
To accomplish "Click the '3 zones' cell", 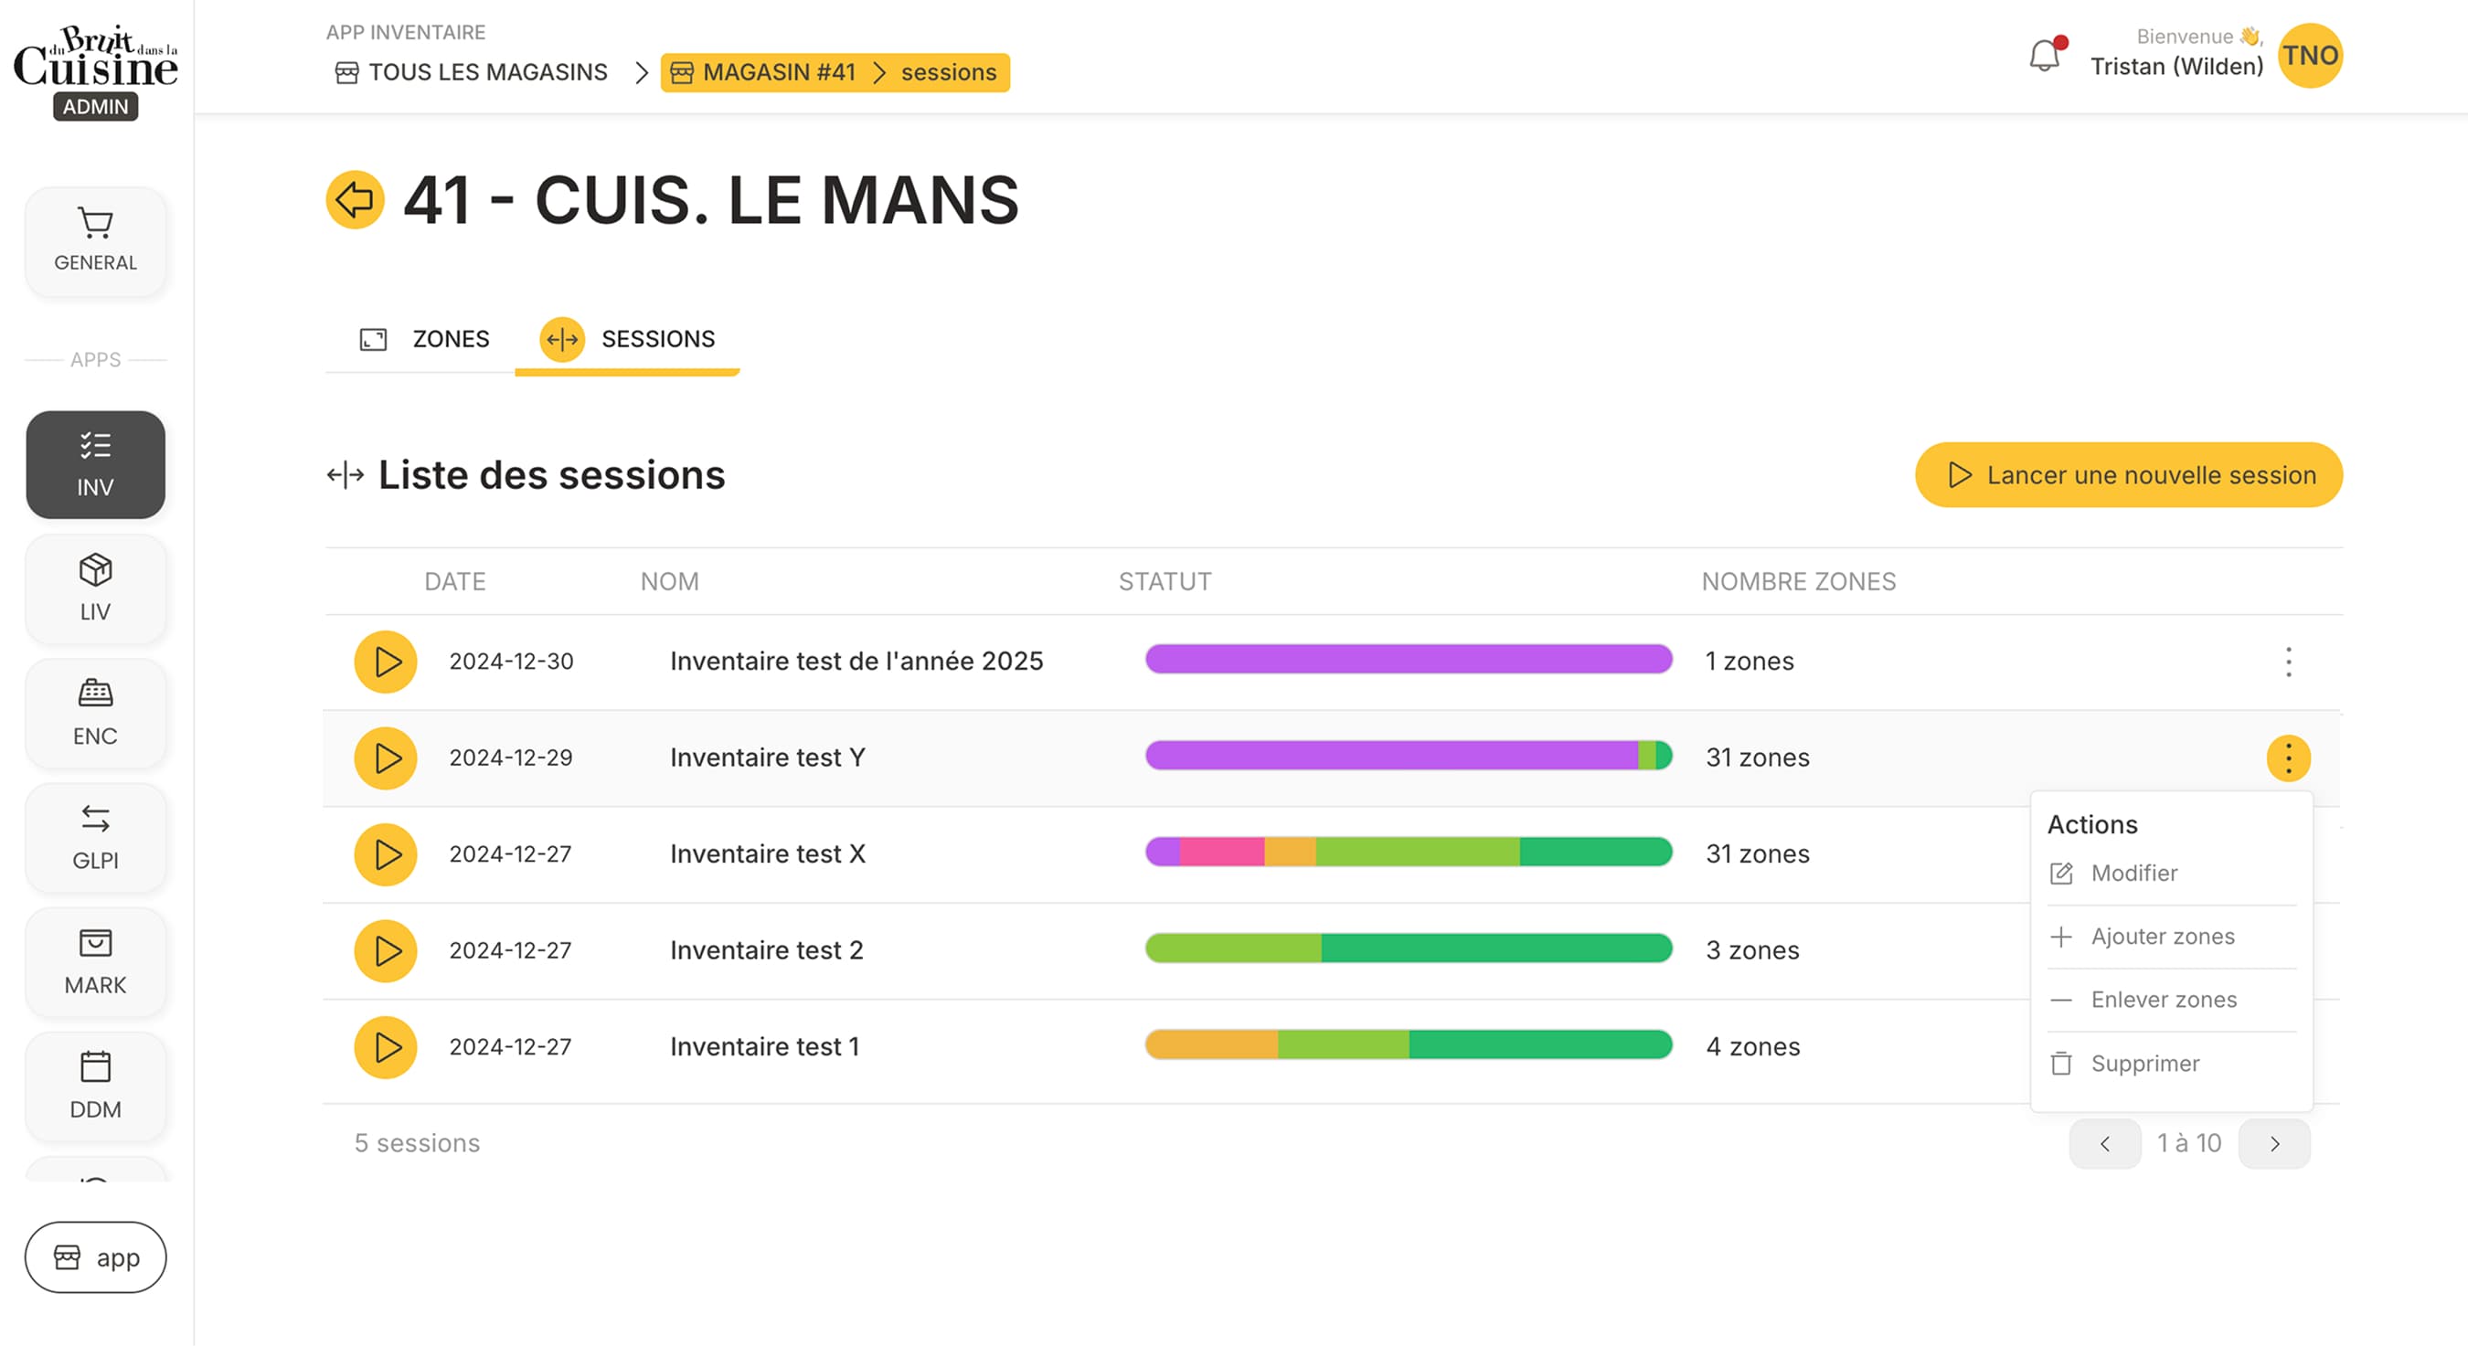I will pos(1752,951).
